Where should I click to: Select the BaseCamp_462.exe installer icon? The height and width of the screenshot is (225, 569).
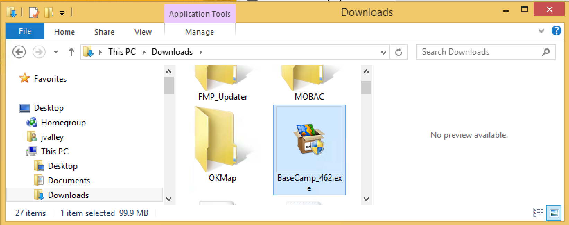(x=309, y=139)
